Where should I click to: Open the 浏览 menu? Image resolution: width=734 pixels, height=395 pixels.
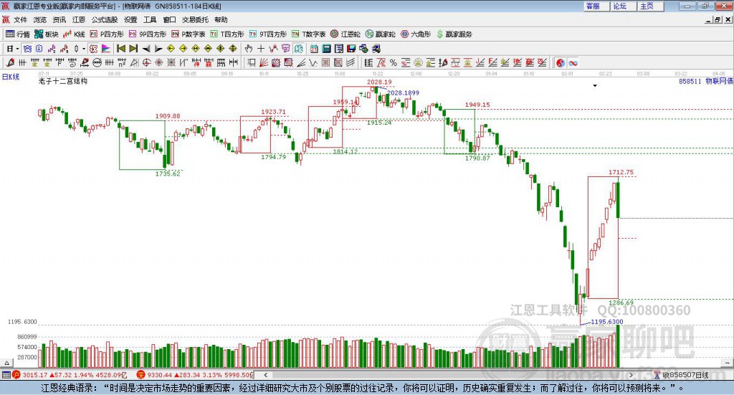(x=40, y=19)
